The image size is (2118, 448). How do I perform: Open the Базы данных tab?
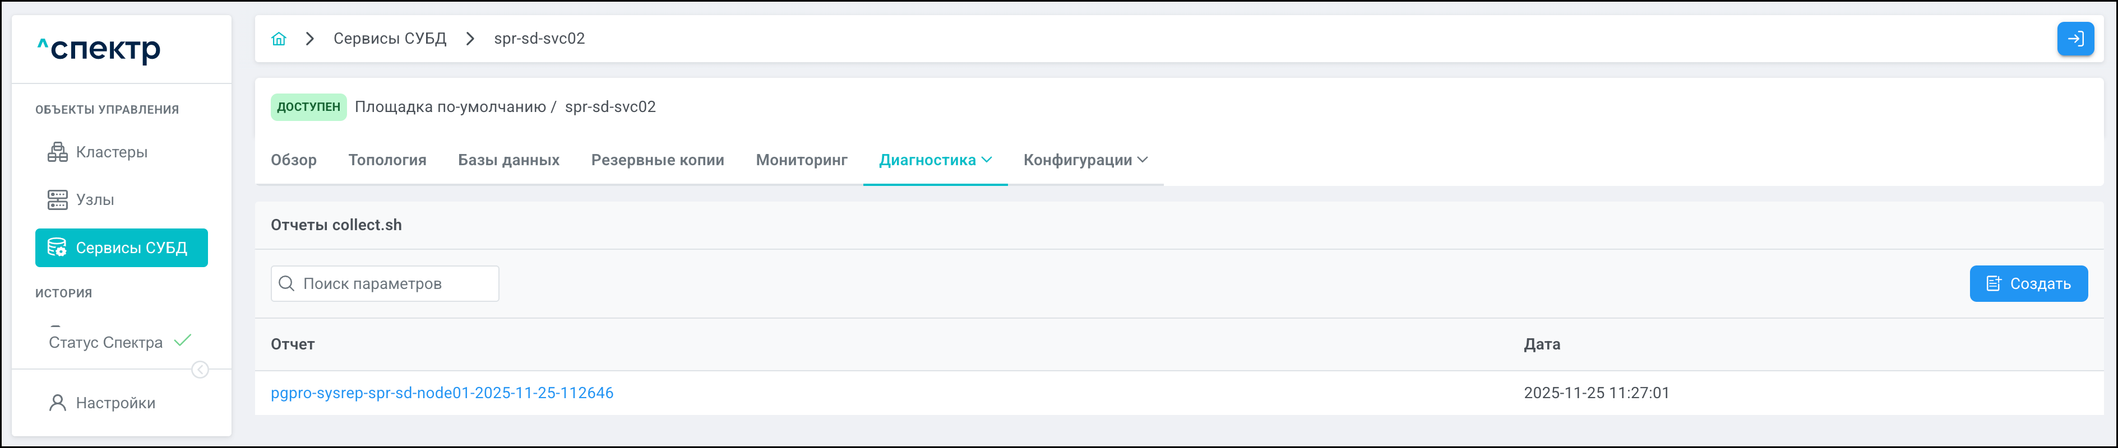(x=508, y=160)
